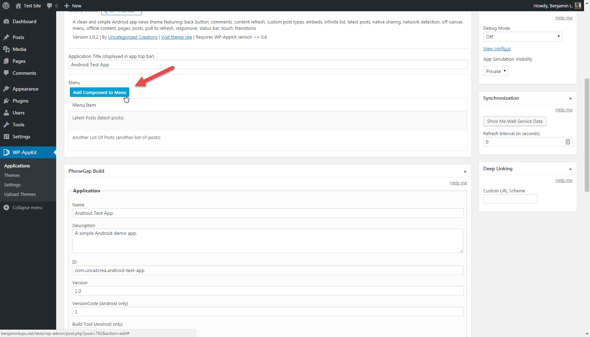Click Benjamin's user avatar
Screen dimensions: 590x337
pos(578,6)
